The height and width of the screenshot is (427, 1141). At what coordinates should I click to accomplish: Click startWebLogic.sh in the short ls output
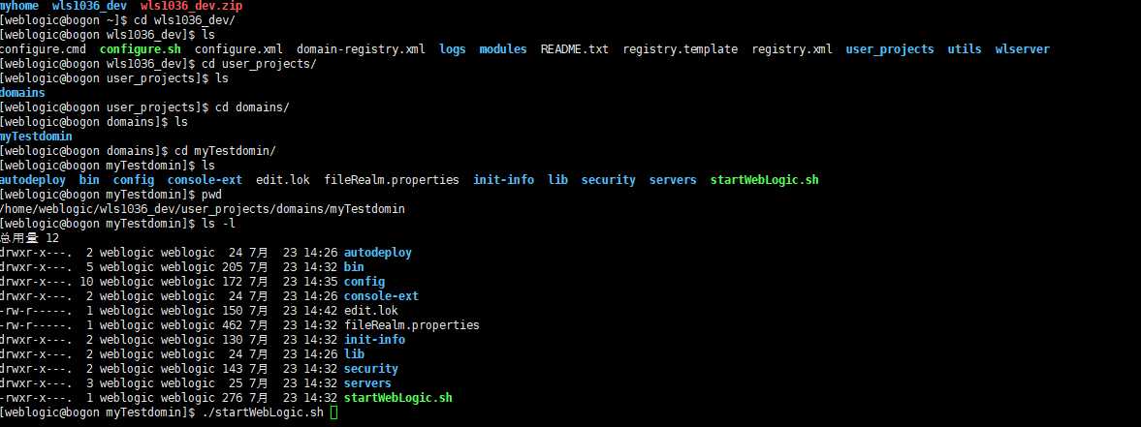click(765, 180)
